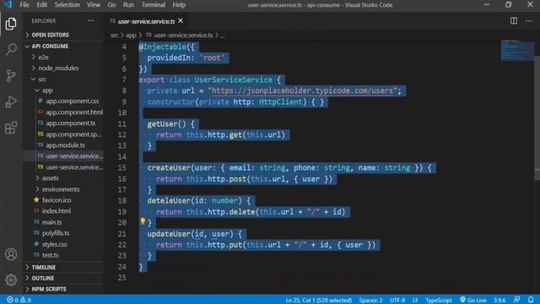Expand the assets folder
540x304 pixels.
coord(64,178)
